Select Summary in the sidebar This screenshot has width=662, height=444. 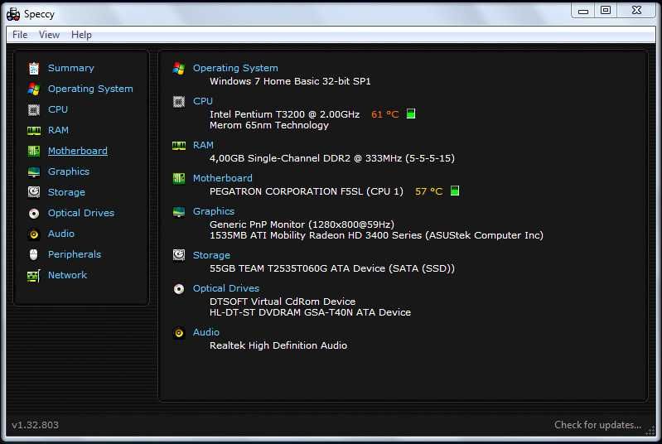point(71,68)
